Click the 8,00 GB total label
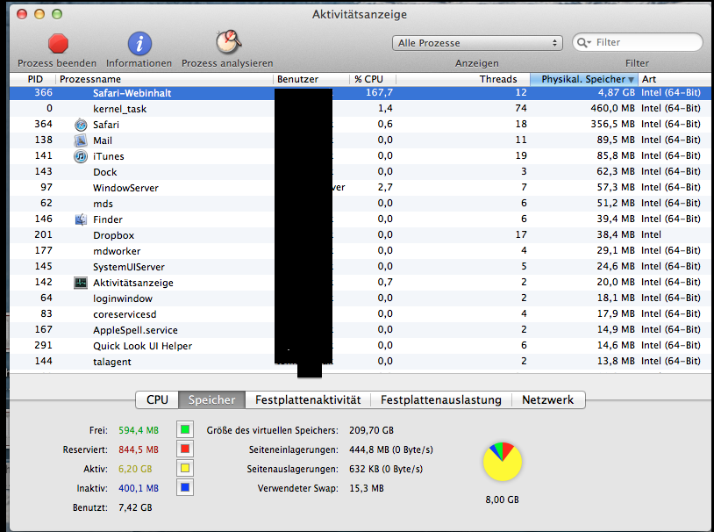Viewport: 714px width, 532px height. [503, 500]
